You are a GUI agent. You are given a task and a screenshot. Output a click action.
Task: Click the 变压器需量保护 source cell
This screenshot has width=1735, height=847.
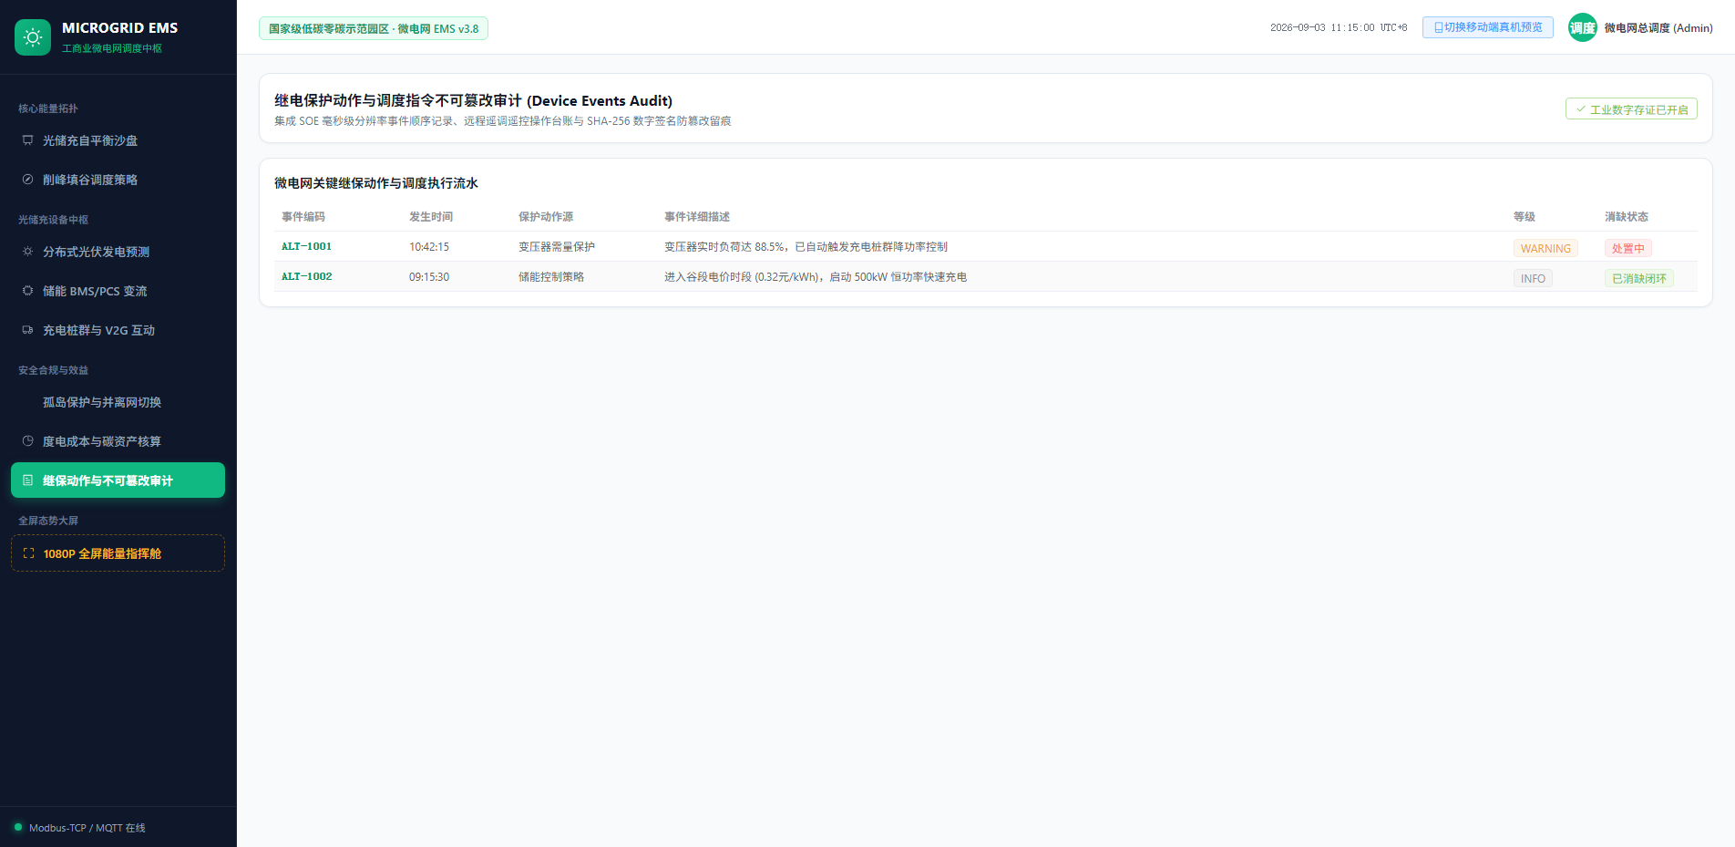point(557,246)
